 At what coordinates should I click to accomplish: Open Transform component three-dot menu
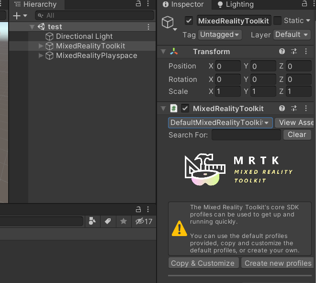(306, 51)
